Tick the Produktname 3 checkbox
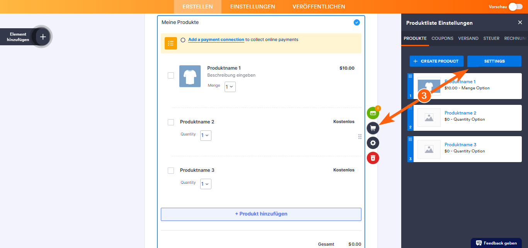Image resolution: width=528 pixels, height=248 pixels. click(171, 171)
